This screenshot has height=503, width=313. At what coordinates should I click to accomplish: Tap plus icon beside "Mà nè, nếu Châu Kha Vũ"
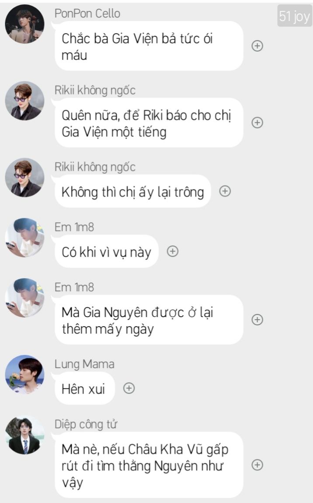pyautogui.click(x=257, y=465)
